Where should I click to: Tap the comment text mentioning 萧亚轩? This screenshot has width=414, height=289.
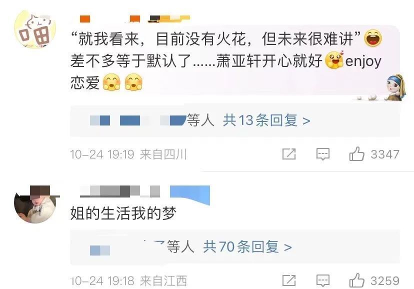point(226,60)
